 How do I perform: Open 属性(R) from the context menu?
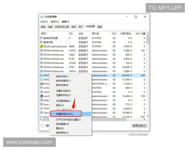pyautogui.click(x=70, y=128)
